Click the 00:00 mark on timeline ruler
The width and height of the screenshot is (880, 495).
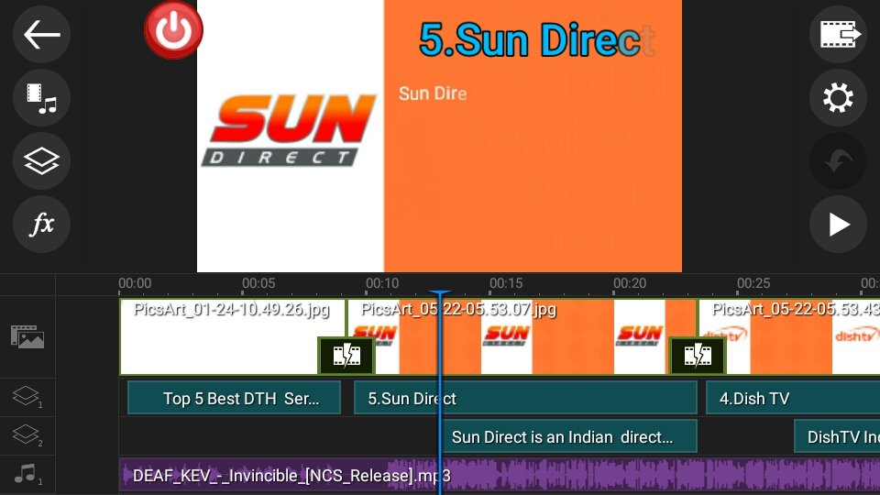click(135, 283)
